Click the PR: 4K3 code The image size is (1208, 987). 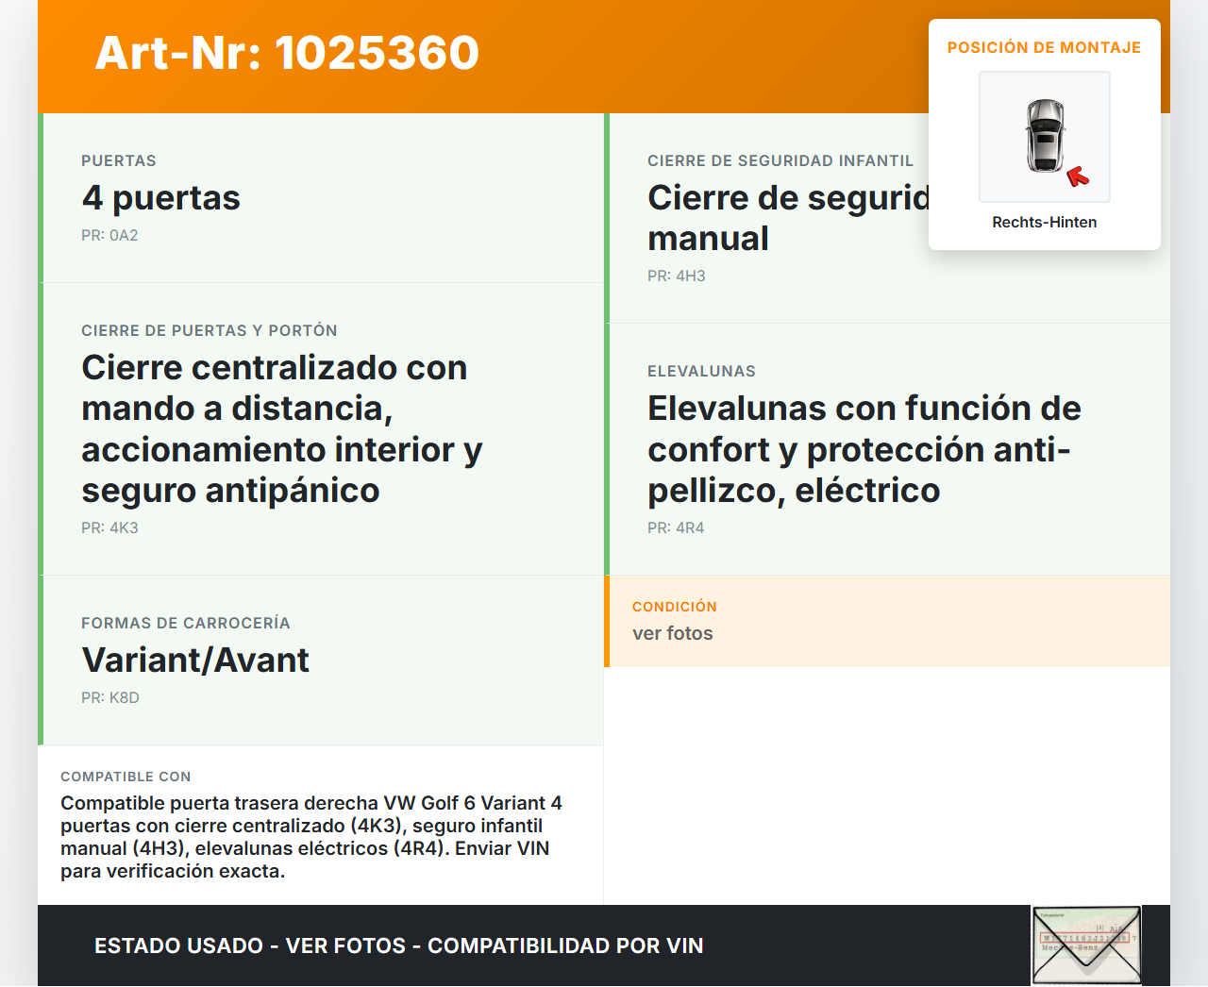[x=109, y=528]
